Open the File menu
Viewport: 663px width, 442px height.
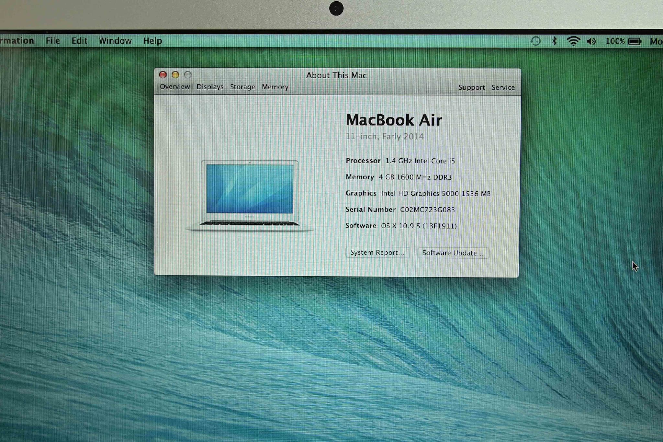[x=53, y=41]
